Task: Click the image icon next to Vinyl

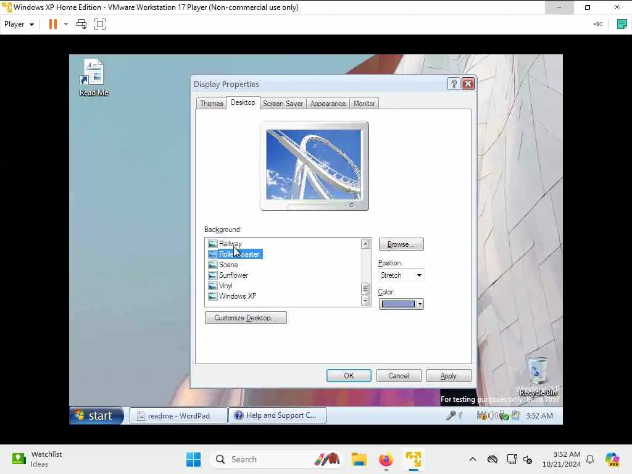Action: pos(213,286)
